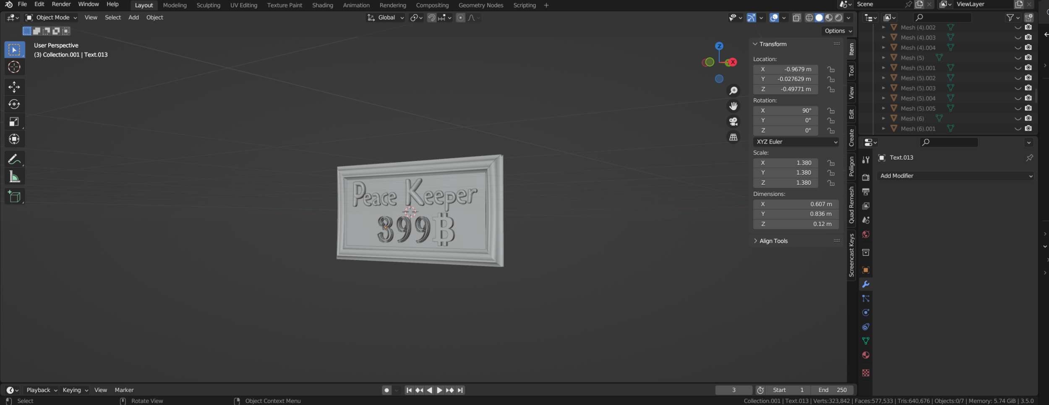Viewport: 1049px width, 405px height.
Task: Switch to the Sculpting workspace tab
Action: pos(208,5)
